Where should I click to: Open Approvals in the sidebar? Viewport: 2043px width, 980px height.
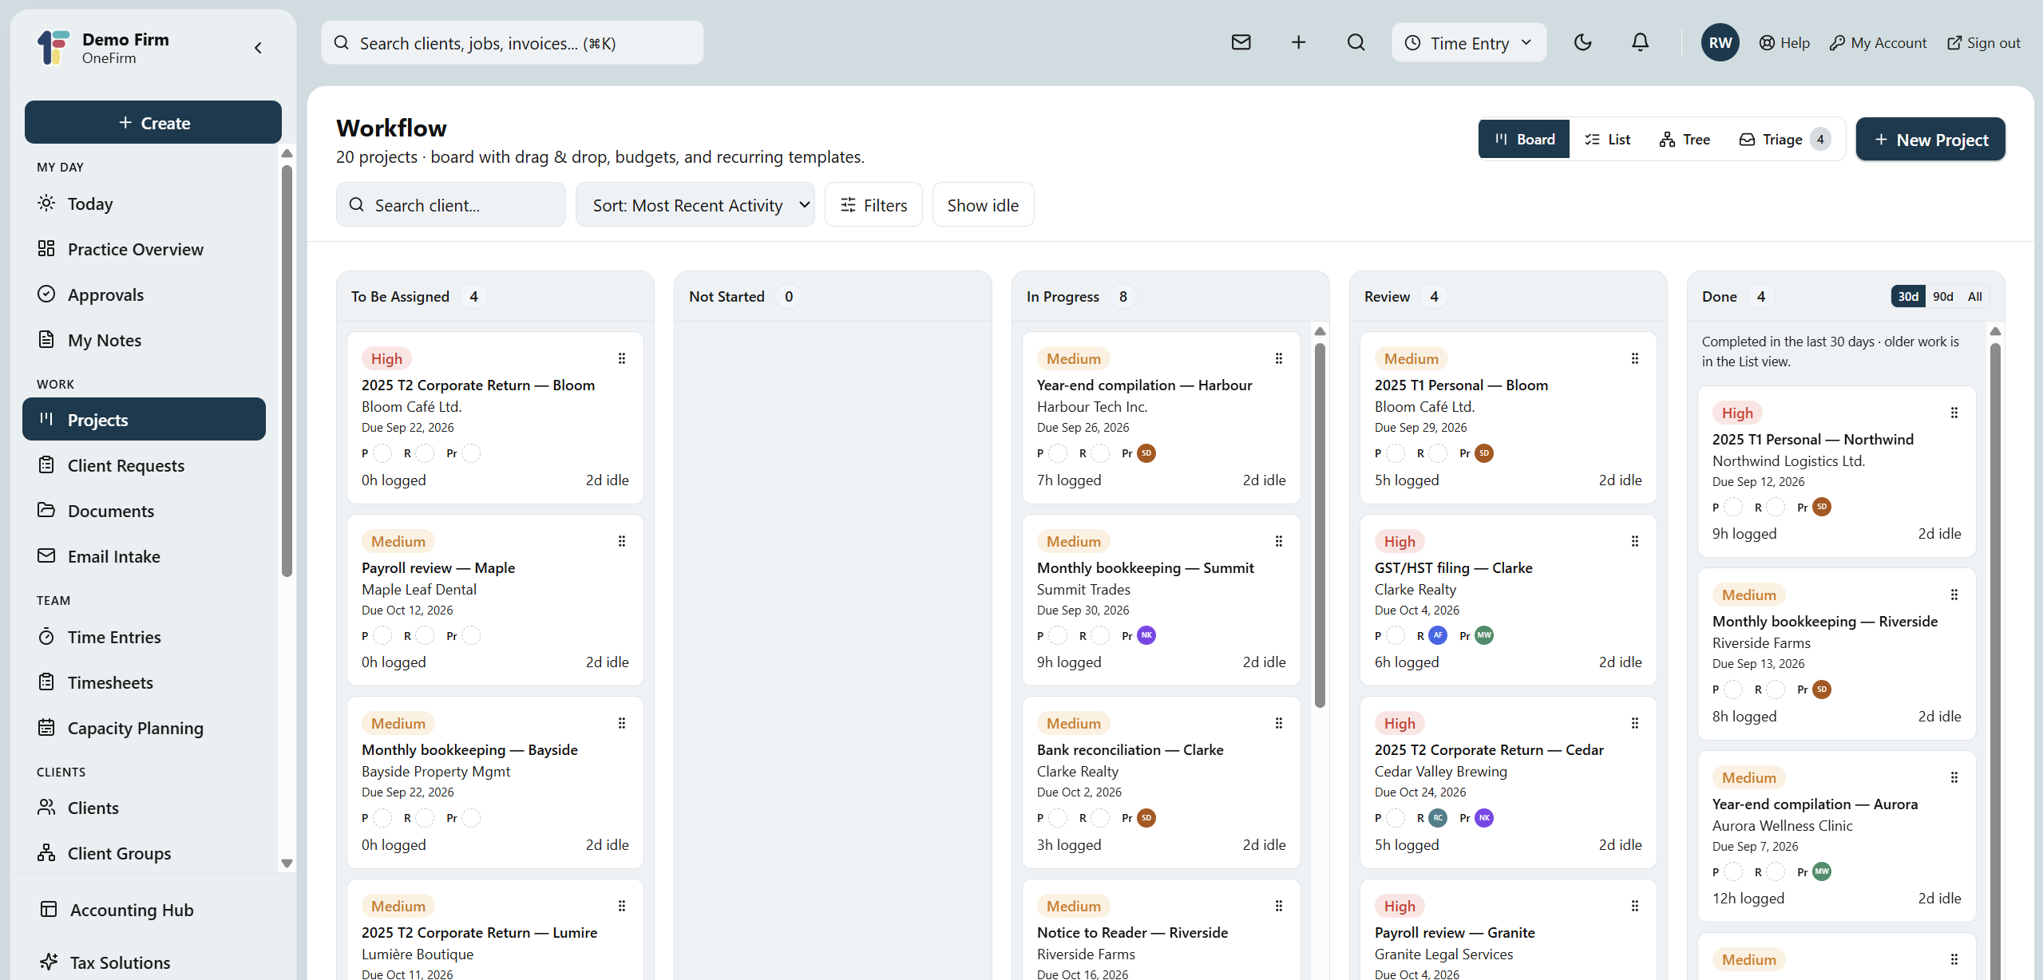pyautogui.click(x=144, y=294)
